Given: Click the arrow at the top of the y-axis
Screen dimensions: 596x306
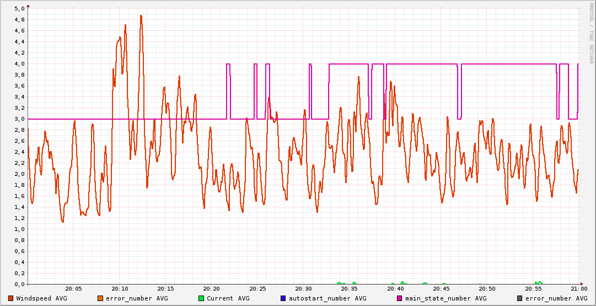Looking at the screenshot, I should pos(28,5).
